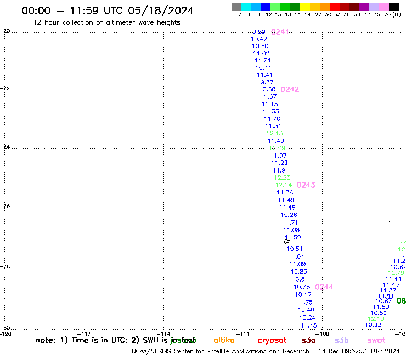The width and height of the screenshot is (406, 356).
Task: Click the 's3b' satellite legend label
Action: [x=341, y=340]
